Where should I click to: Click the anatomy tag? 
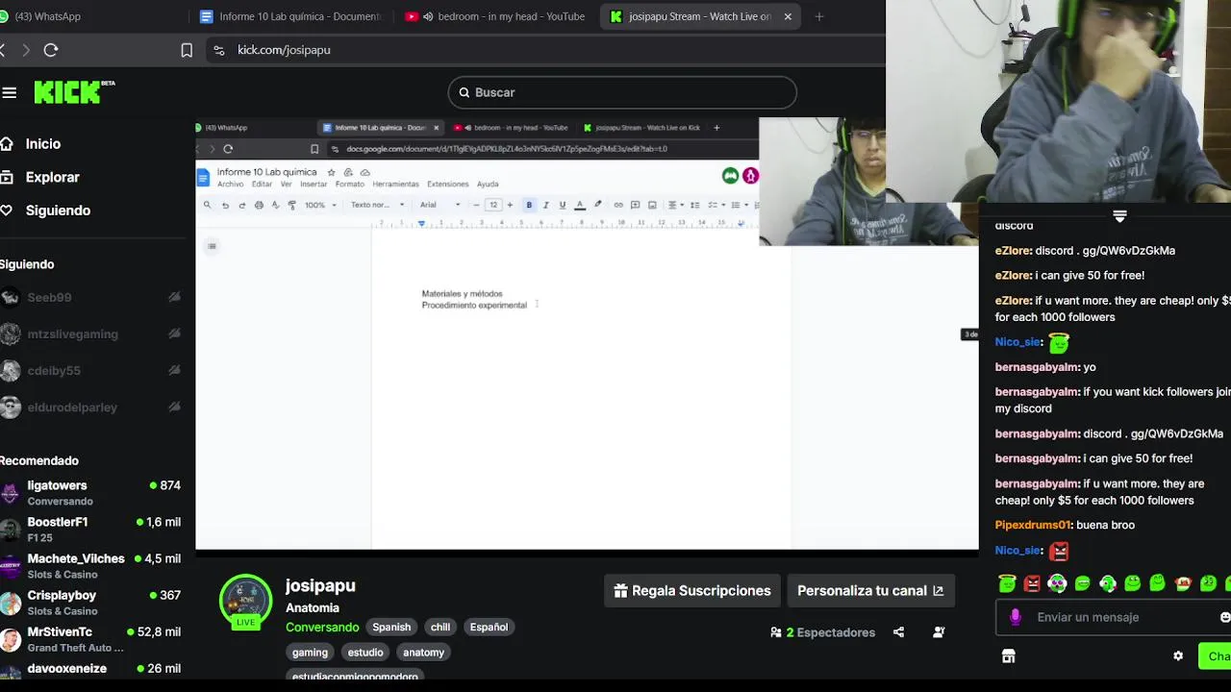[424, 653]
